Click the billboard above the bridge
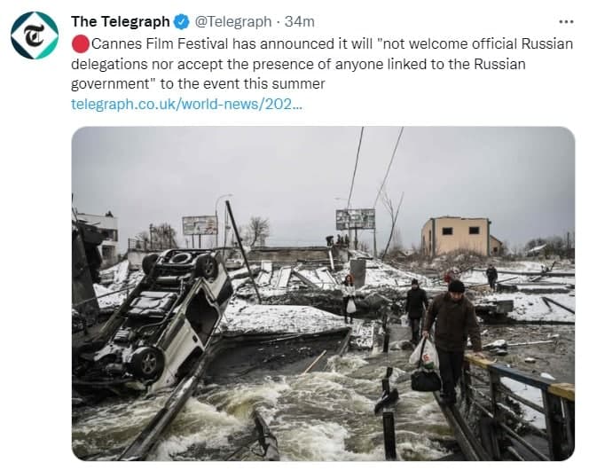 (x=356, y=219)
